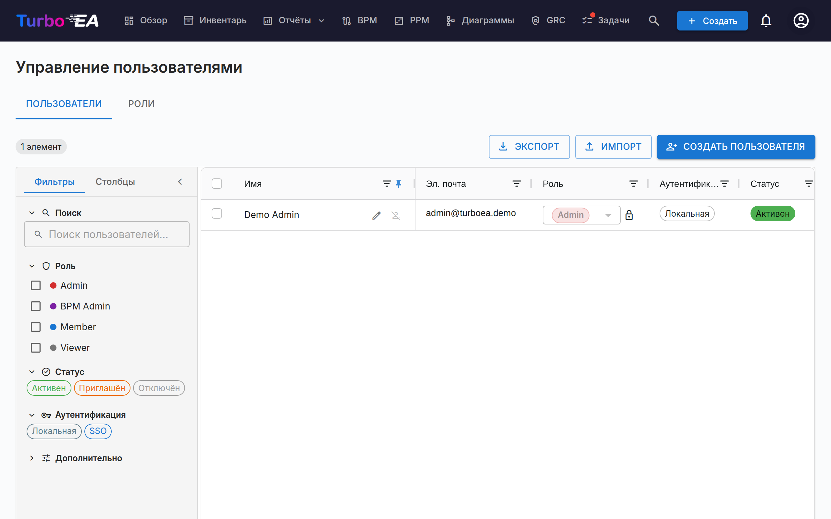Click the ЭКСПОРТ button

(529, 147)
